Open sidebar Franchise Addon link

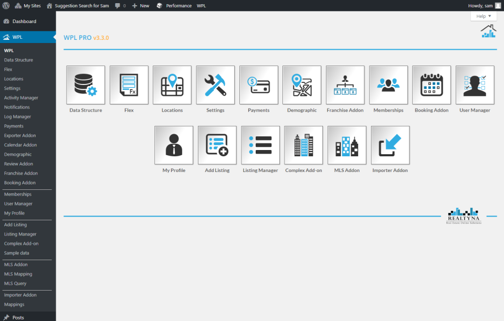[x=21, y=173]
